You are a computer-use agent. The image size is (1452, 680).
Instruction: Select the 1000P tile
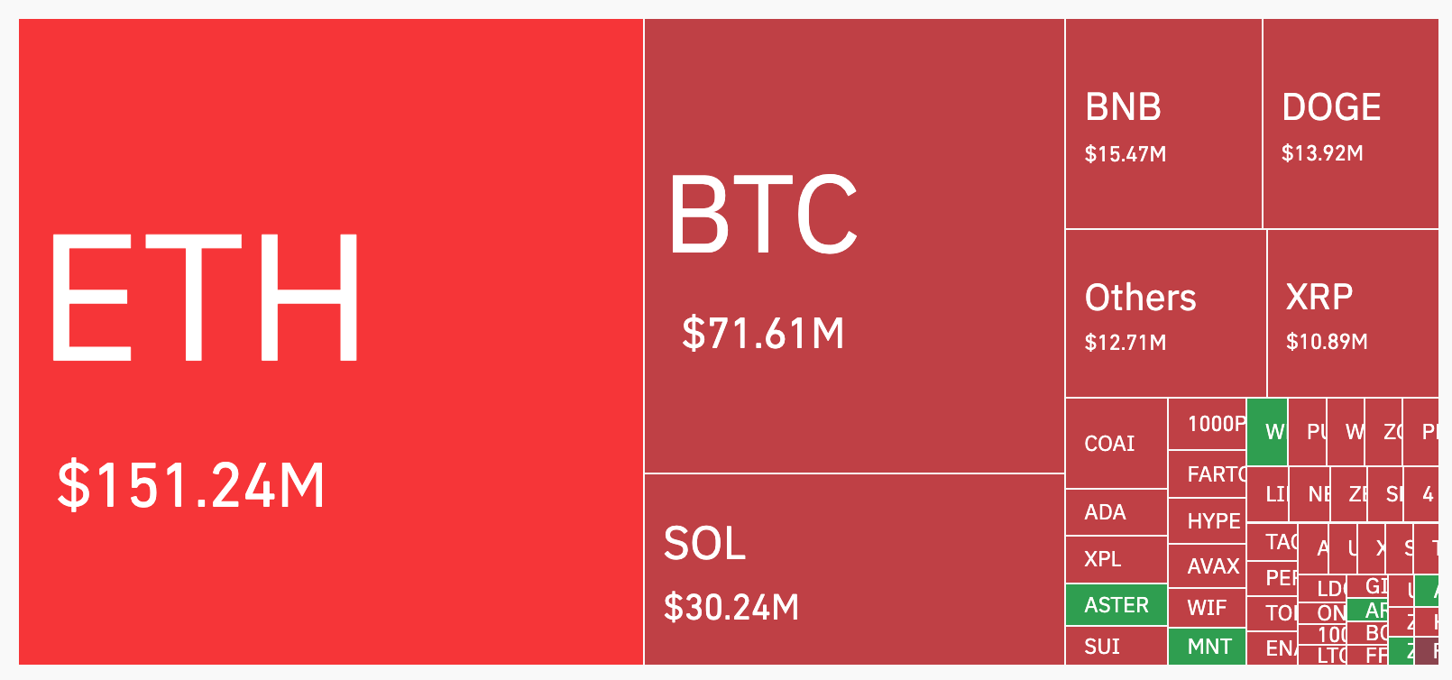(1208, 424)
